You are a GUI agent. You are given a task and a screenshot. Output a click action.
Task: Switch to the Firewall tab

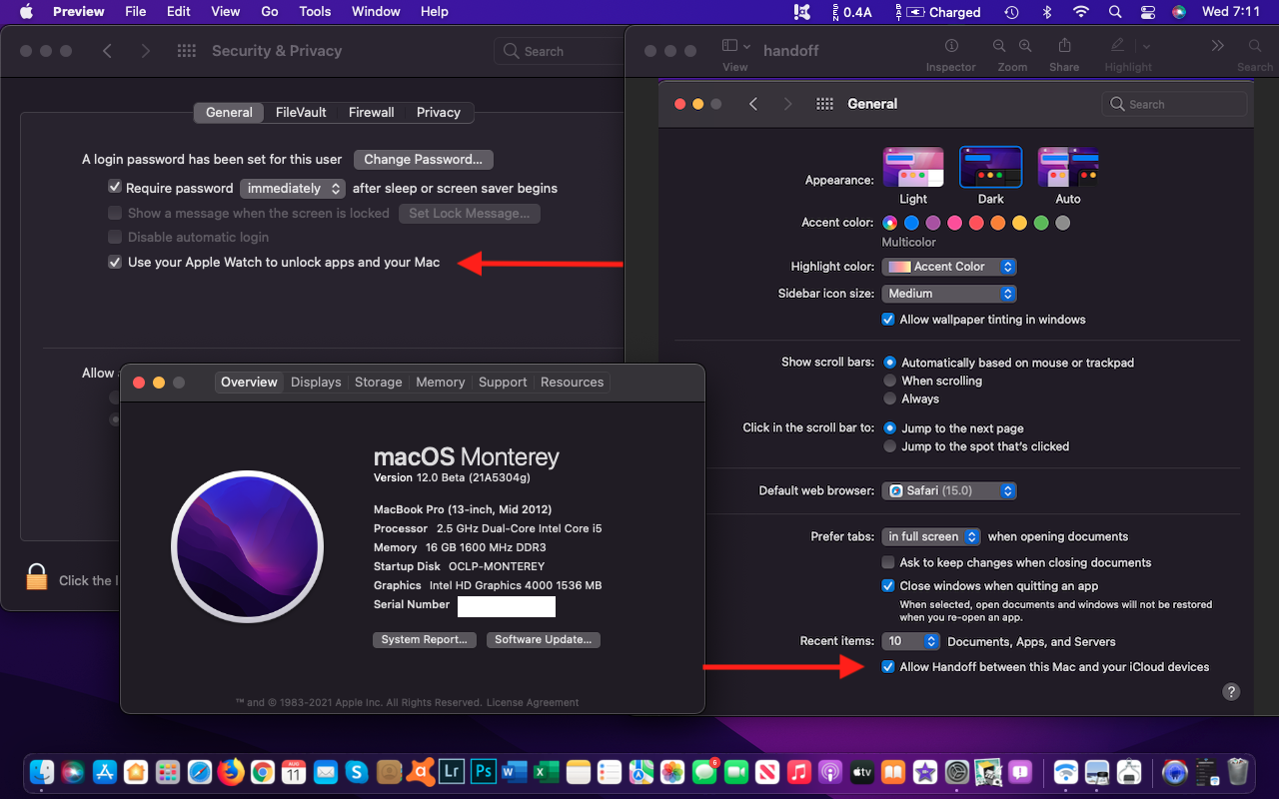tap(372, 113)
